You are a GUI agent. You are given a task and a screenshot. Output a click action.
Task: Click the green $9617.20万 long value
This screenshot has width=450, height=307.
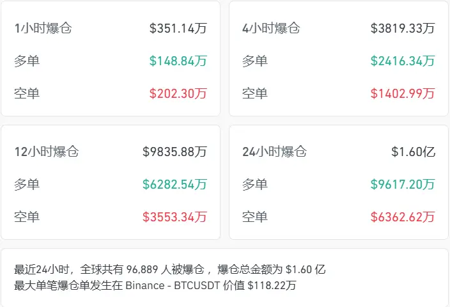click(x=403, y=184)
